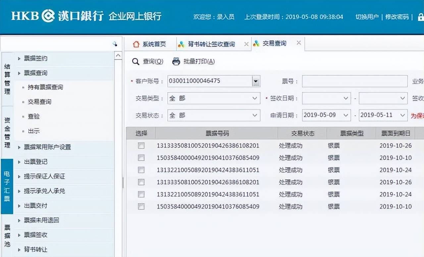Sort by 票据号码 column header

tap(217, 133)
